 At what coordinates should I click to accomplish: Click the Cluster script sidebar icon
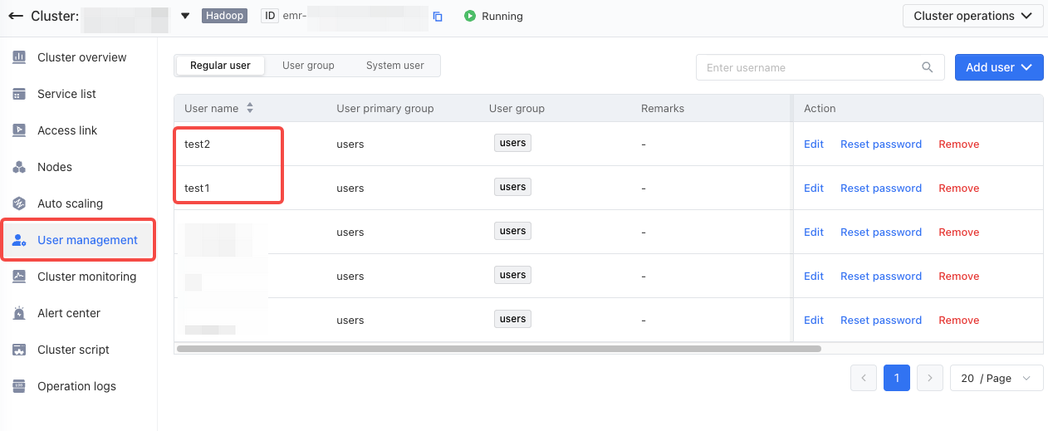point(19,350)
